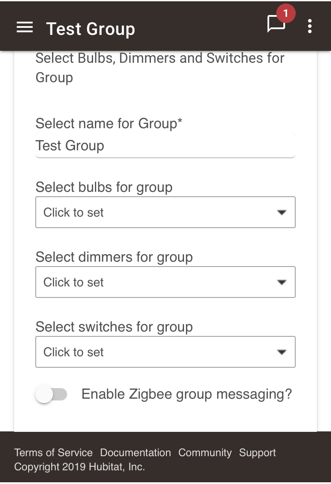The image size is (331, 484).
Task: Open the chat notifications icon
Action: tap(275, 24)
